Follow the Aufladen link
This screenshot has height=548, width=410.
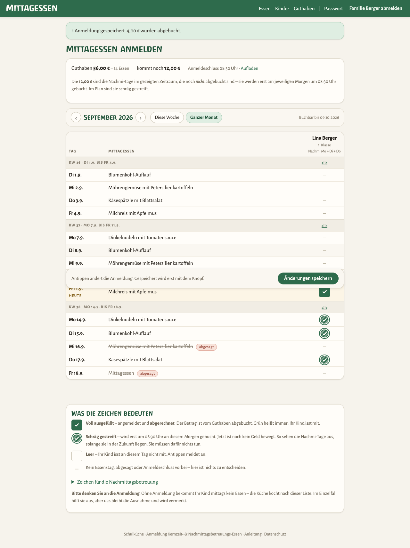coord(250,68)
